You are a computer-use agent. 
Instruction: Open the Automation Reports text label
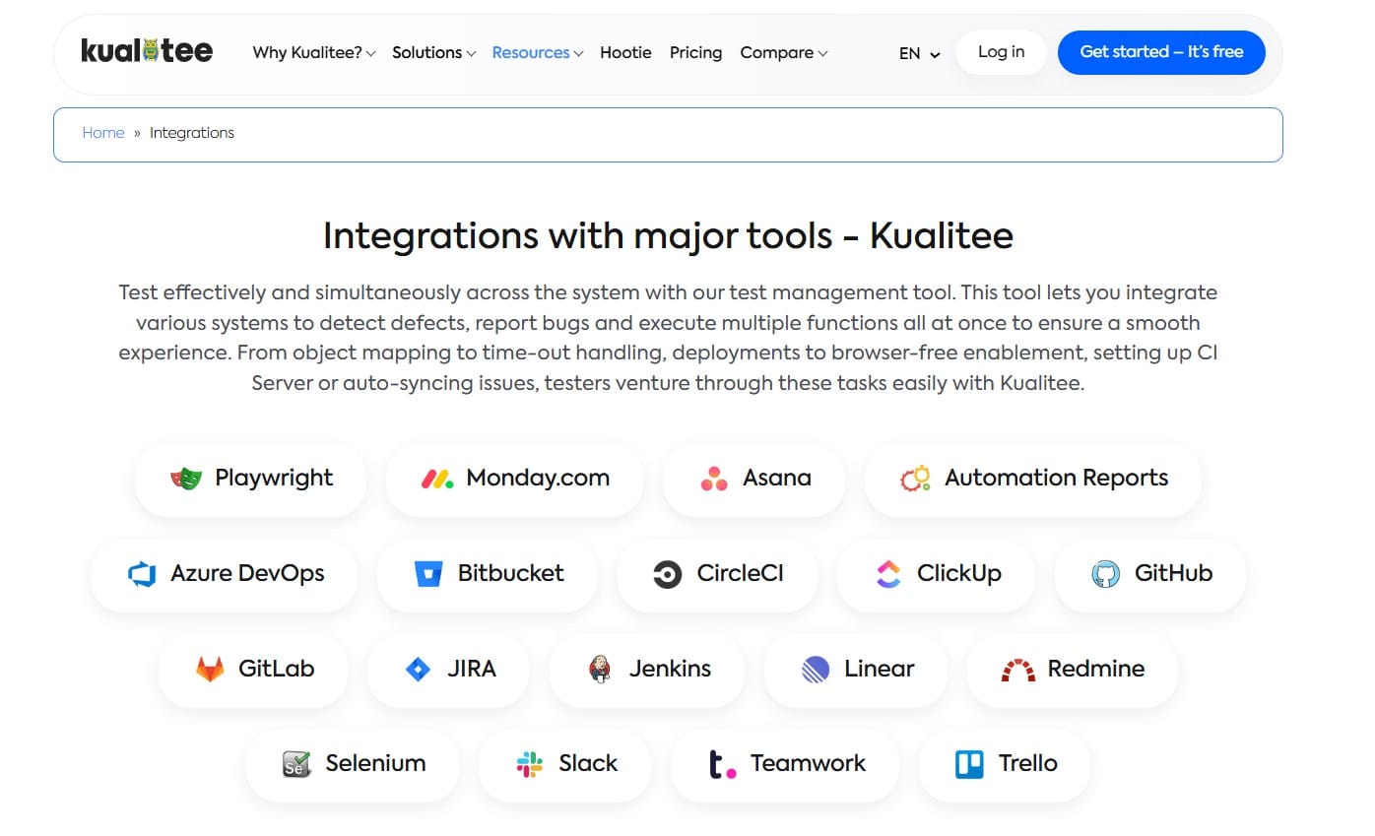pyautogui.click(x=1056, y=479)
